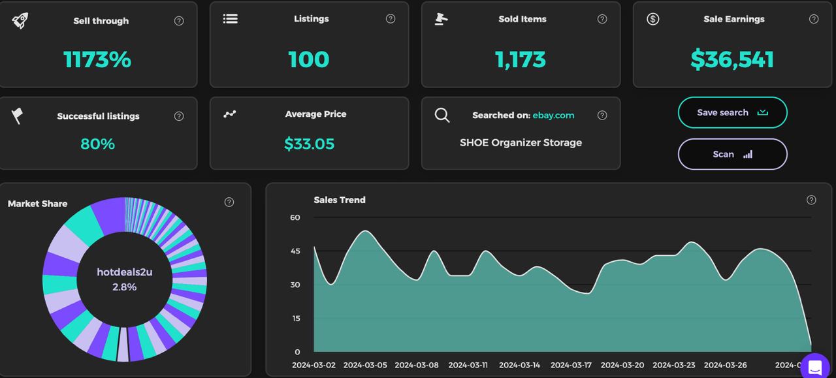Click the 60 value on the y-axis
The image size is (836, 378).
pos(295,217)
